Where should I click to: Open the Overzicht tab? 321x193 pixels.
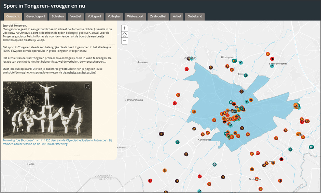tap(13, 16)
